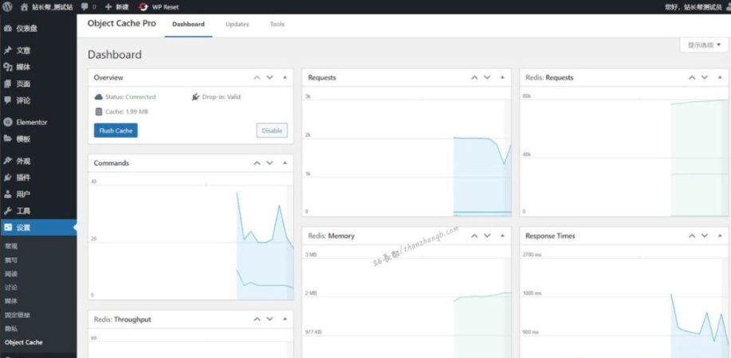The image size is (731, 358).
Task: Open the 外观 appearance sidebar item
Action: 38,161
